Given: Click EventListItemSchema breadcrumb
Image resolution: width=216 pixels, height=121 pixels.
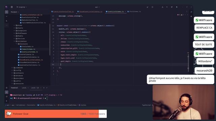Looking at the screenshot, I should (x=67, y=105).
